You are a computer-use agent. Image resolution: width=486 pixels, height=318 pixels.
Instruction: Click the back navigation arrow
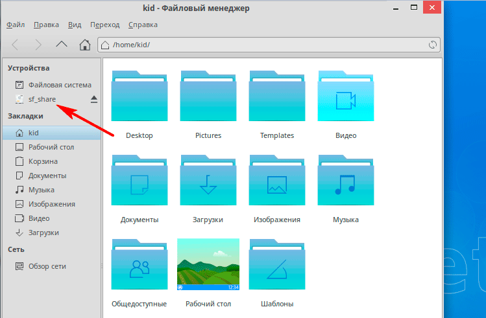point(16,45)
